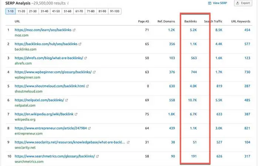Open the backlinko.com/hub/seo/backlinks link
The width and height of the screenshot is (259, 166).
click(x=46, y=44)
